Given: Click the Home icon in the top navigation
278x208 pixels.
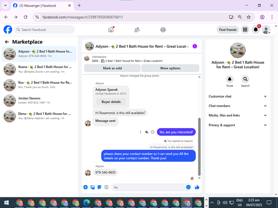Looking at the screenshot, I should (111, 29).
